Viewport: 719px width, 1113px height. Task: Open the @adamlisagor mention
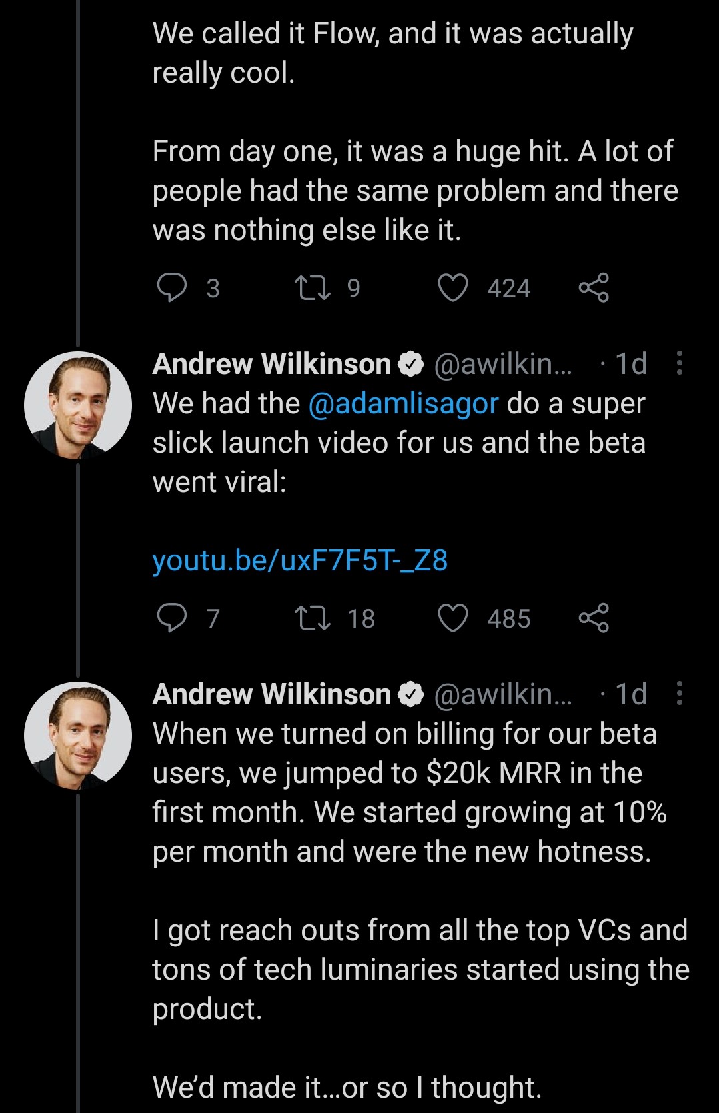pos(403,403)
